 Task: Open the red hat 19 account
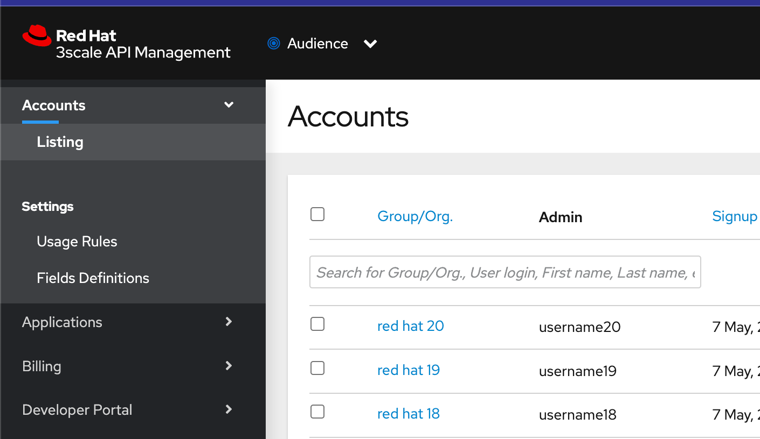point(408,370)
